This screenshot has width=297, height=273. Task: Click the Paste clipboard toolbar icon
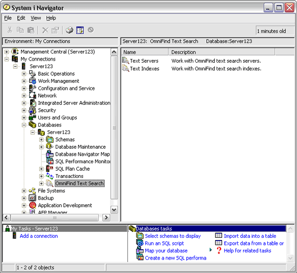click(31, 30)
